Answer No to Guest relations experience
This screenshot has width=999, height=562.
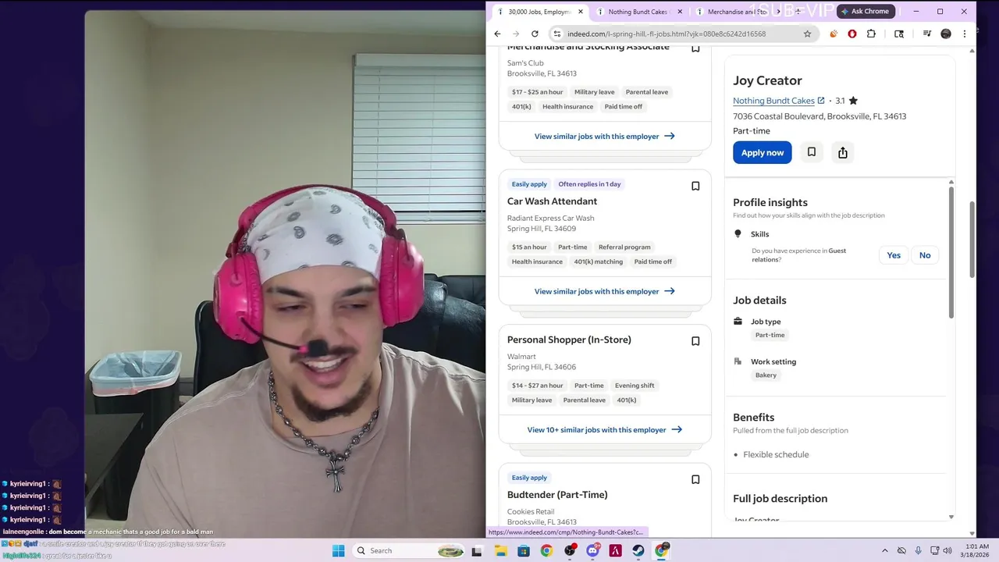pos(925,255)
